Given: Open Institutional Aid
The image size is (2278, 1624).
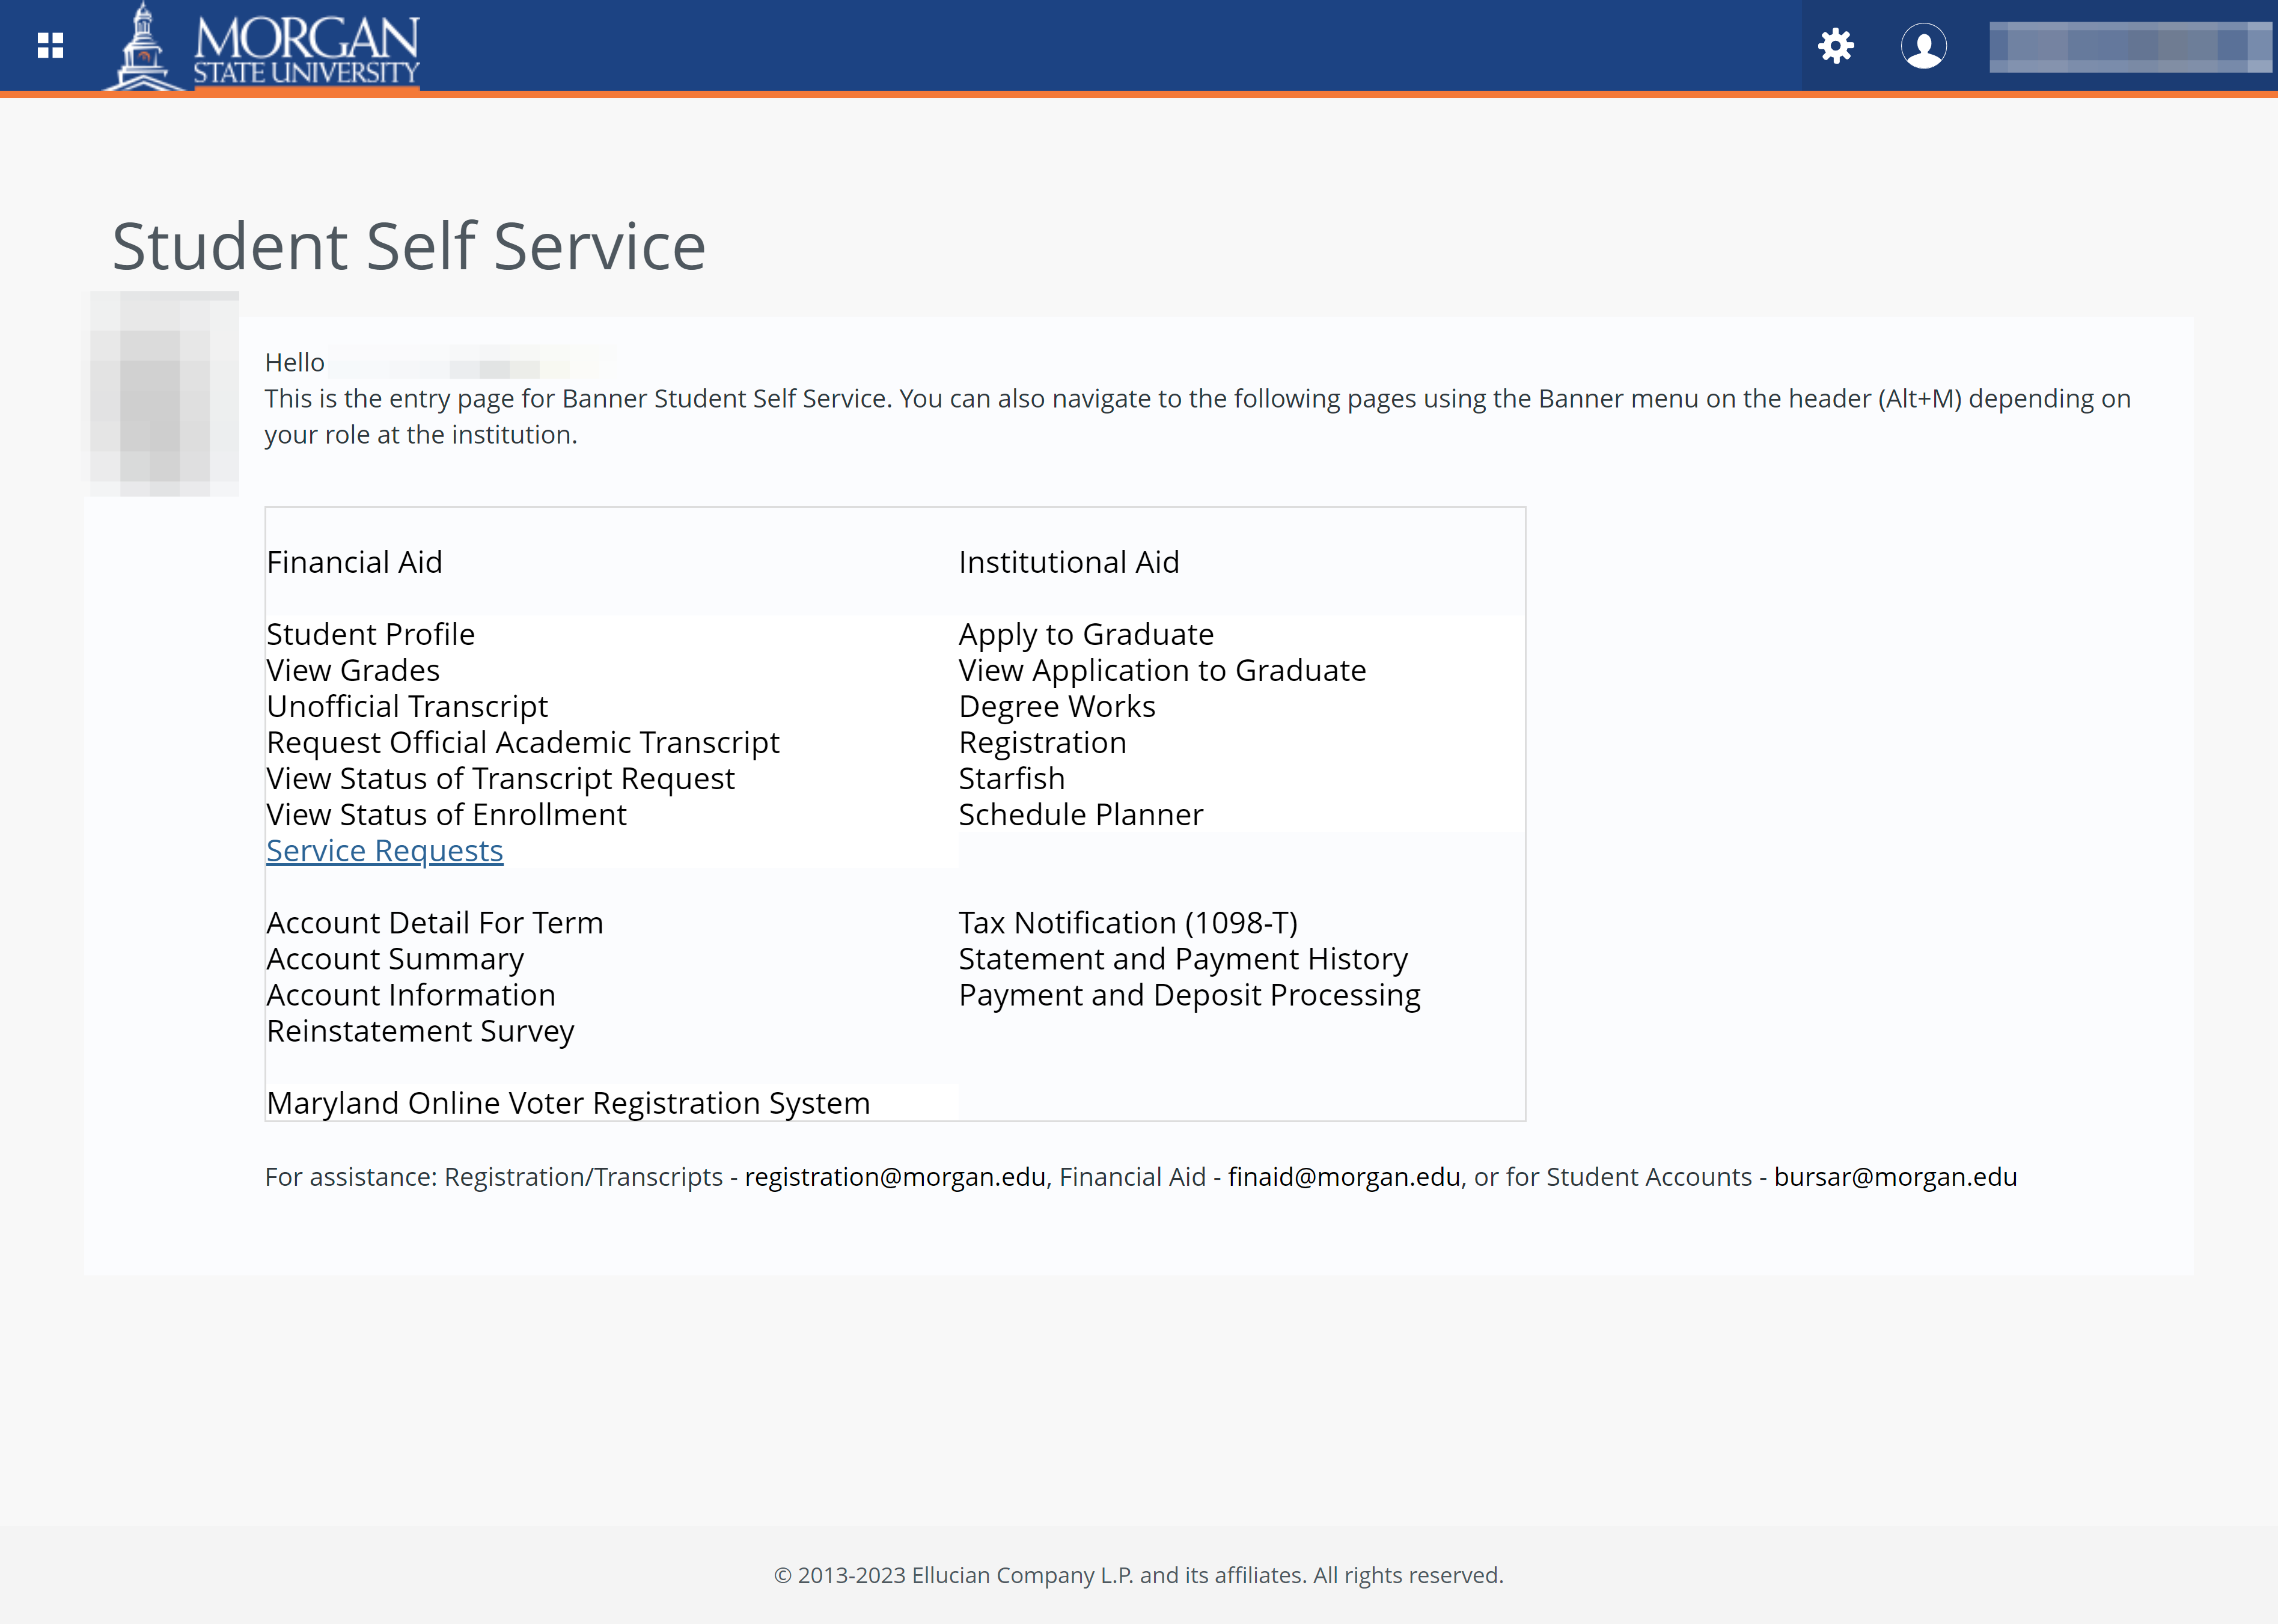Looking at the screenshot, I should point(1069,562).
